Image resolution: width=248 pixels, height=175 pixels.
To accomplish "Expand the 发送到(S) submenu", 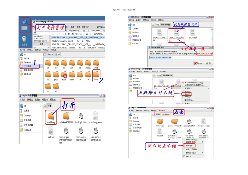I will click(196, 88).
